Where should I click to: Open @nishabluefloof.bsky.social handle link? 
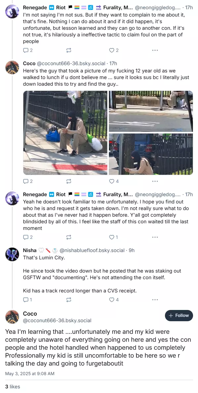92,250
